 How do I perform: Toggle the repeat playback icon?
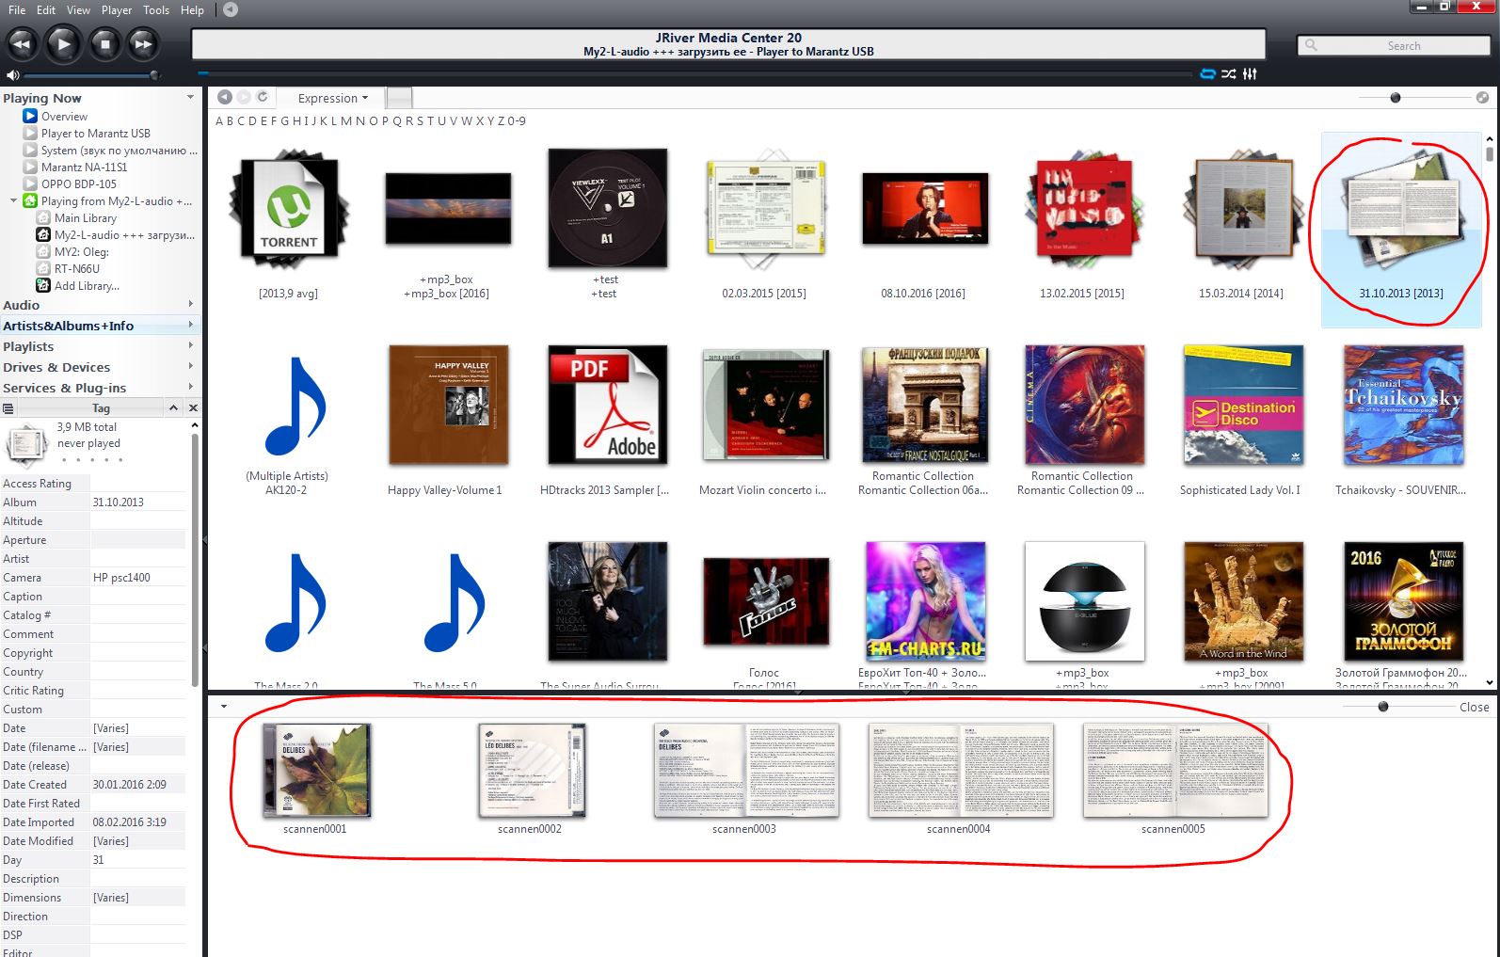pyautogui.click(x=1207, y=73)
